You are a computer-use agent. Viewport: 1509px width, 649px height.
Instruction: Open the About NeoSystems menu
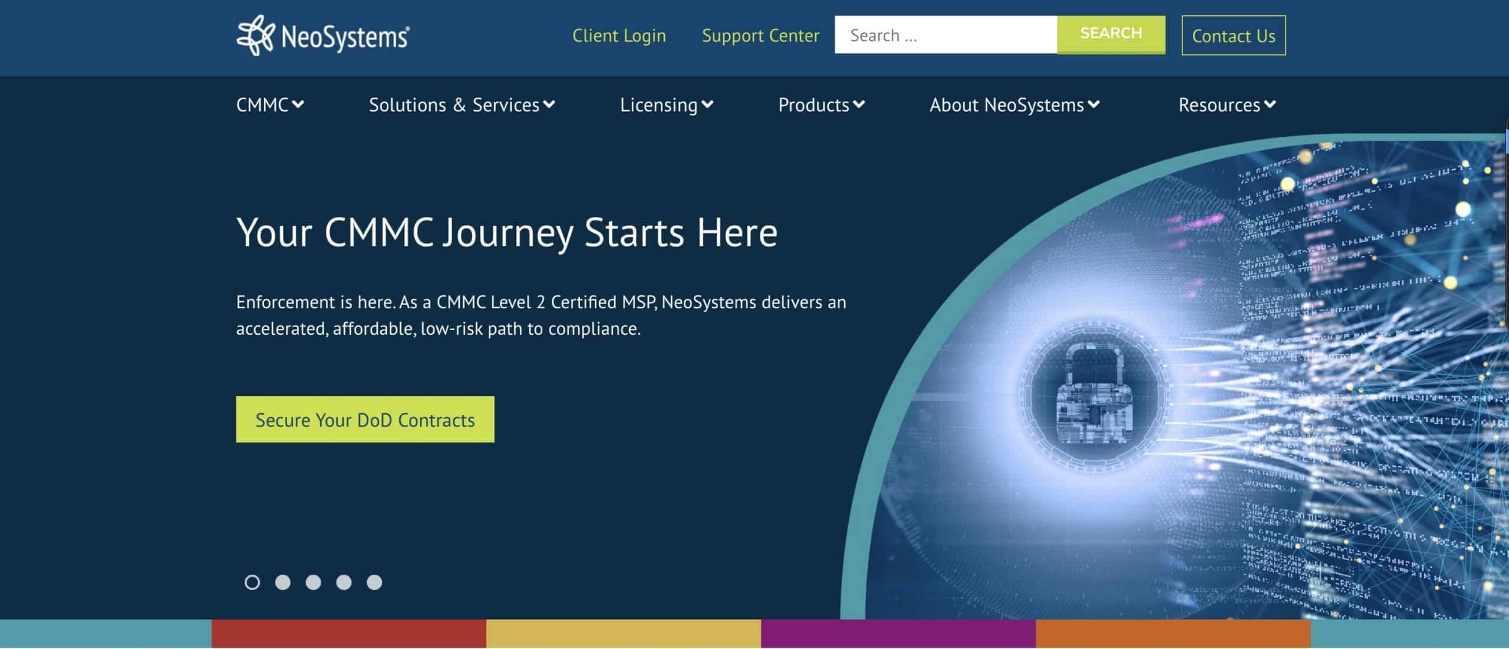1007,105
